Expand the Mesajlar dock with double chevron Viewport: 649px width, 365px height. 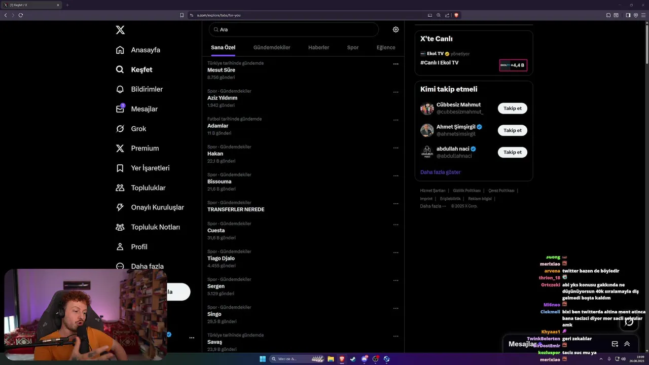click(x=627, y=344)
